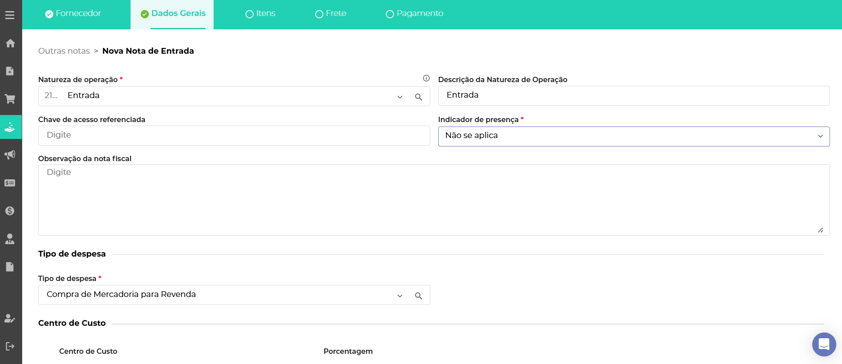Click into the Observação da nota fiscal textarea
Viewport: 842px width, 364px height.
433,200
